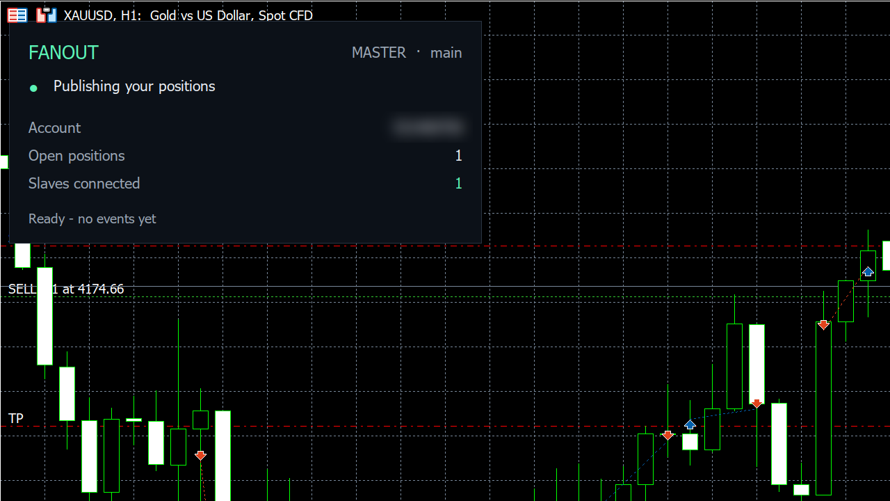
Task: Click the blurred account number value
Action: (427, 127)
